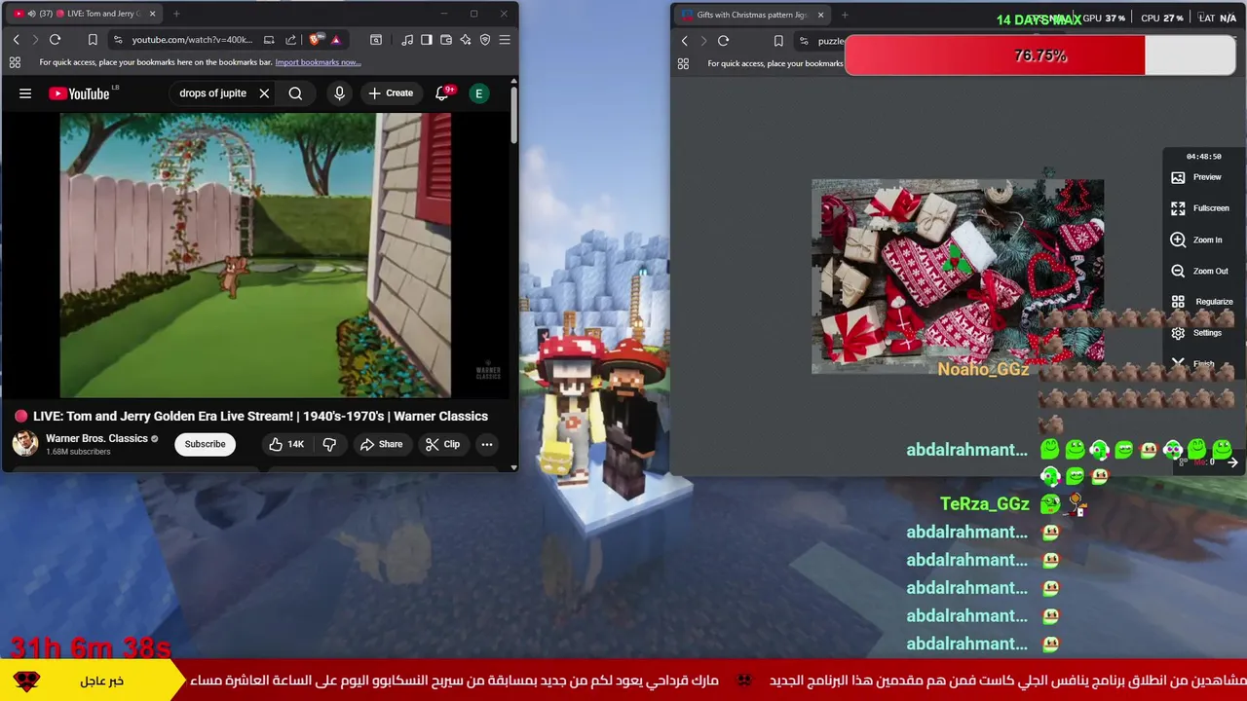The image size is (1247, 701).
Task: Click the YouTube search box
Action: [x=212, y=93]
